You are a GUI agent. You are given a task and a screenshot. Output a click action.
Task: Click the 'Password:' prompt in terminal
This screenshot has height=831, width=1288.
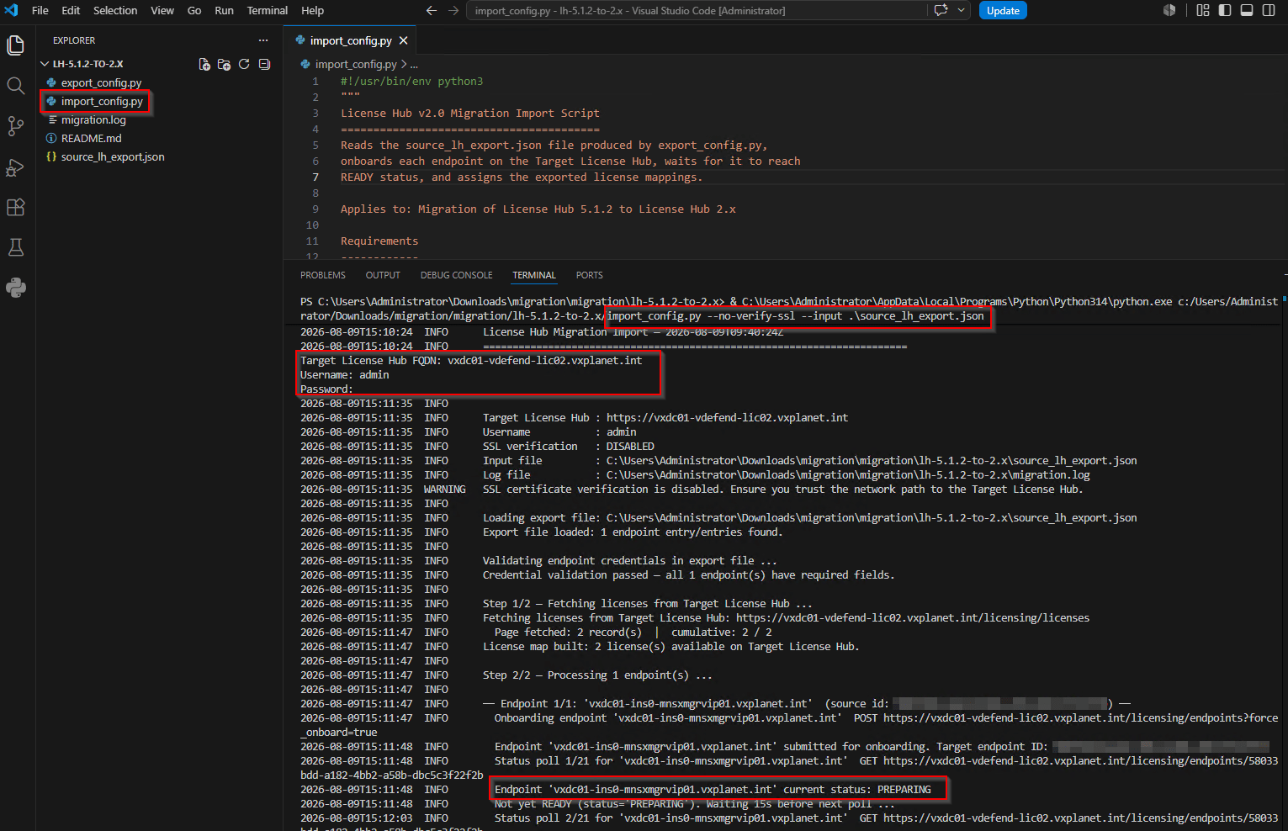[326, 389]
